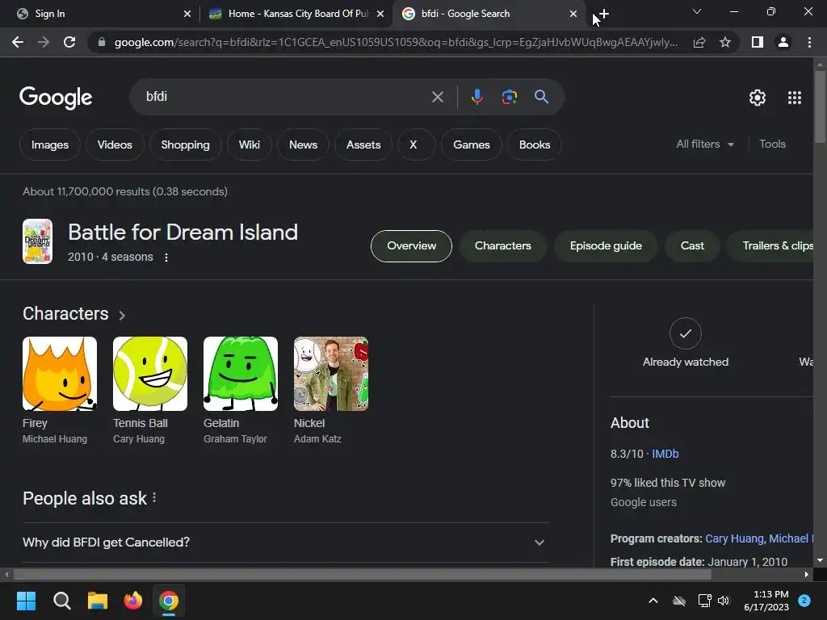Open search Tools

(772, 144)
